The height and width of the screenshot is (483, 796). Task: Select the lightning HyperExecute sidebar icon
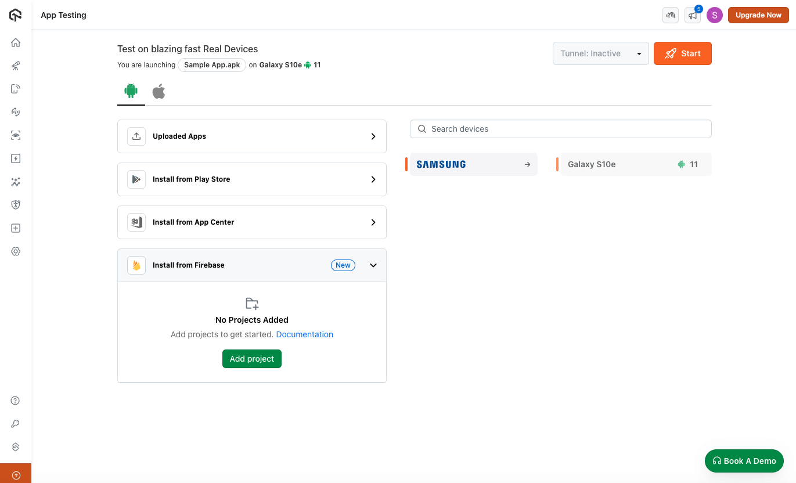tap(16, 158)
